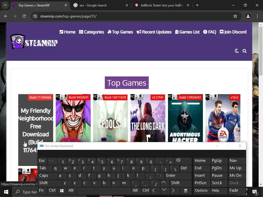Bookmark this page with the star icon
Screen dimensions: 263x197
click(235, 16)
